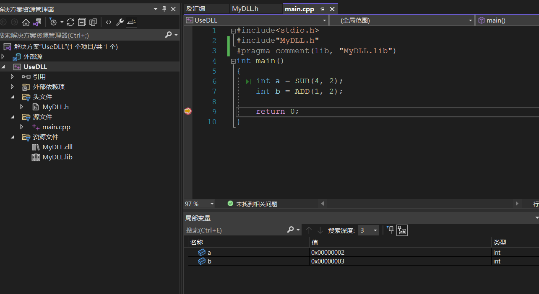Click the Show All Files icon
Screen dimensions: 539x294
[x=93, y=22]
